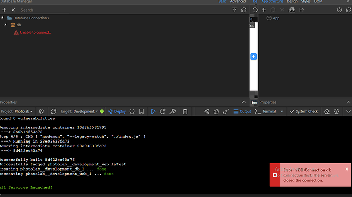This screenshot has height=197, width=352.
Task: Focus the Database Manager Search field
Action: coord(45,10)
